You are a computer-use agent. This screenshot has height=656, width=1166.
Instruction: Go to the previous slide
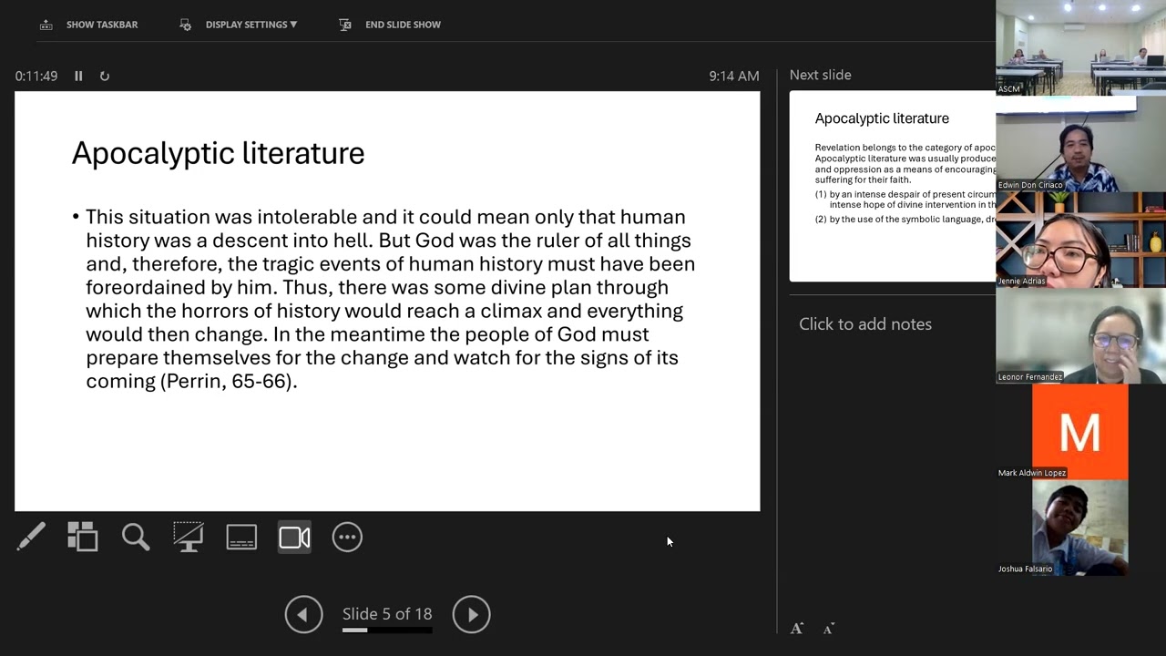[303, 614]
